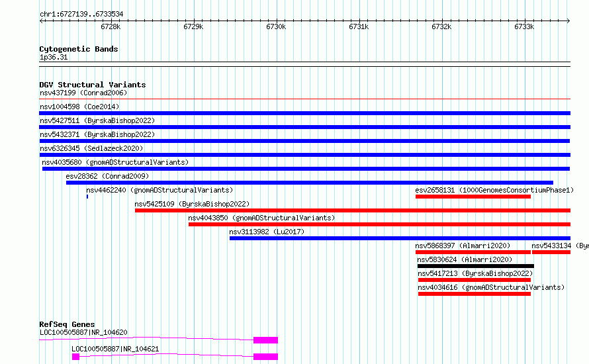The width and height of the screenshot is (589, 364).
Task: Open the LOC100505887|NR_104621 gene label
Action: [x=115, y=349]
